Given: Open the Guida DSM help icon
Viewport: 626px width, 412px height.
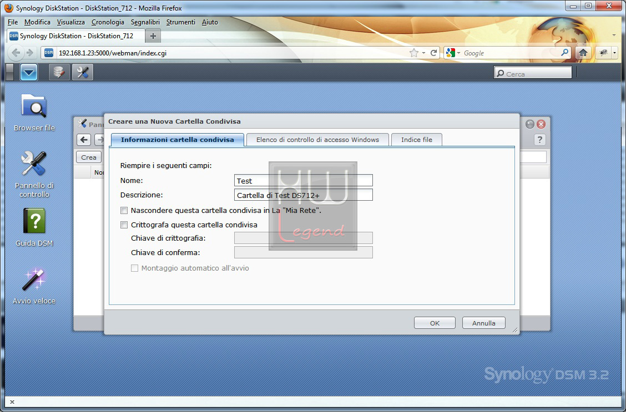Looking at the screenshot, I should [x=34, y=227].
